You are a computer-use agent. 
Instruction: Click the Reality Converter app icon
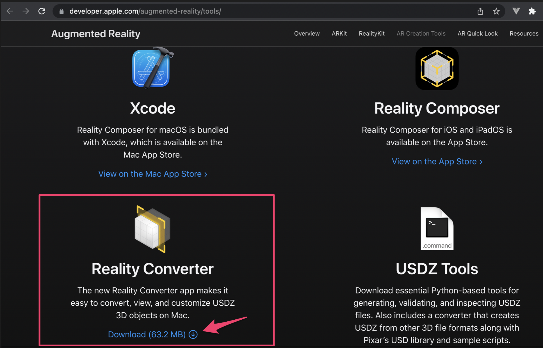(152, 229)
